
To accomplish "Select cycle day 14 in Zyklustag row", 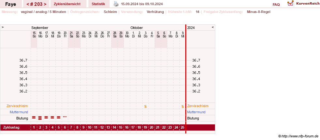I will [x=114, y=128].
